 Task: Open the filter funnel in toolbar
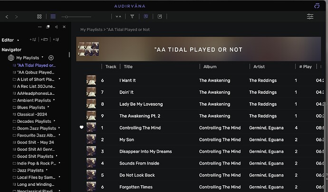132,17
